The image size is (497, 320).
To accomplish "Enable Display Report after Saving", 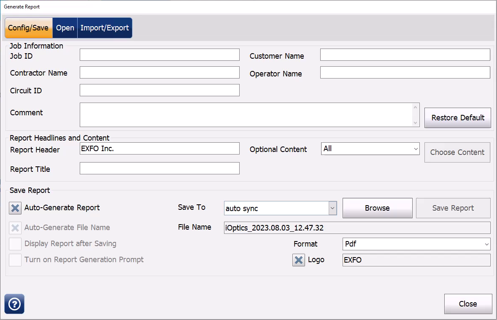I will (15, 244).
